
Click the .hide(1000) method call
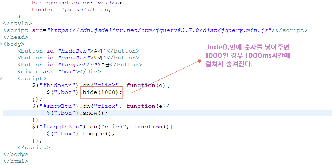[102, 92]
